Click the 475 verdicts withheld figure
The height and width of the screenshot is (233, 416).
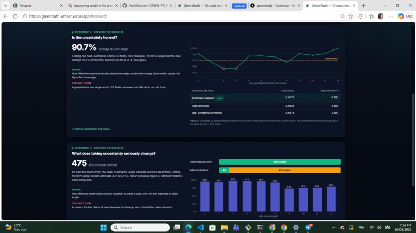pos(79,163)
